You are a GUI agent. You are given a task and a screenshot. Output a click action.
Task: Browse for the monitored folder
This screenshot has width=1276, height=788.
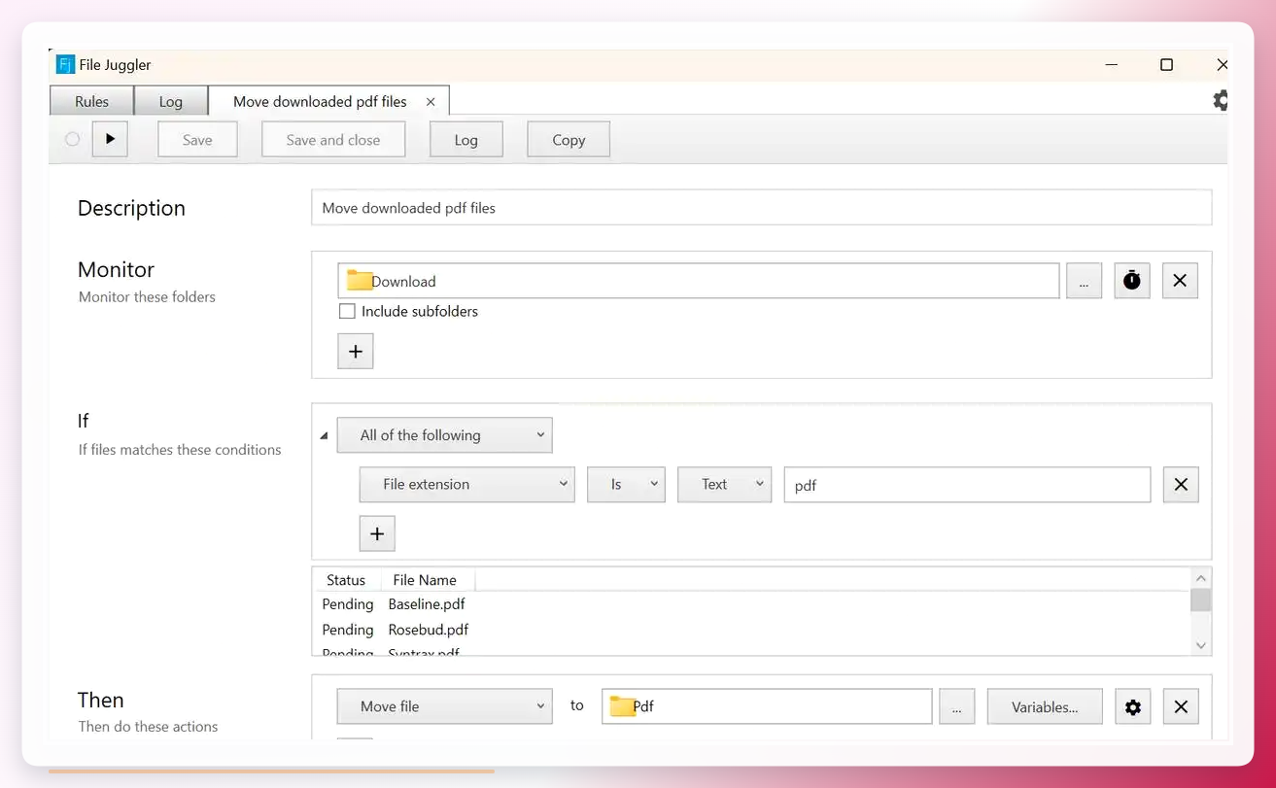coord(1084,281)
